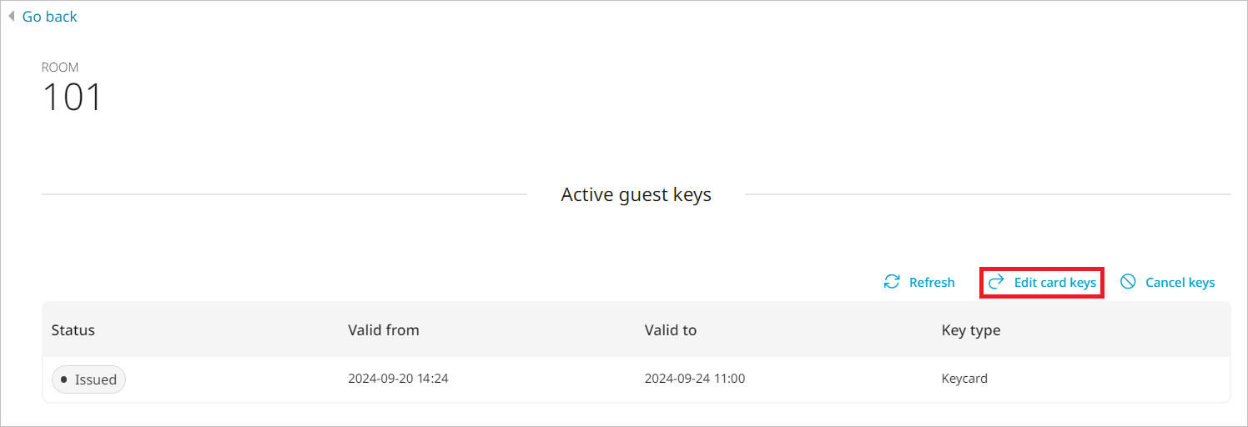Select the 2024-09-20 14:24 valid from cell
Viewport: 1248px width, 427px height.
click(x=398, y=379)
